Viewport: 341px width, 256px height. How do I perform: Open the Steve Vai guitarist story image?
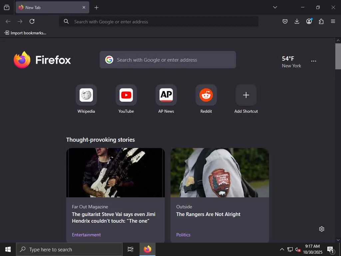(116, 173)
